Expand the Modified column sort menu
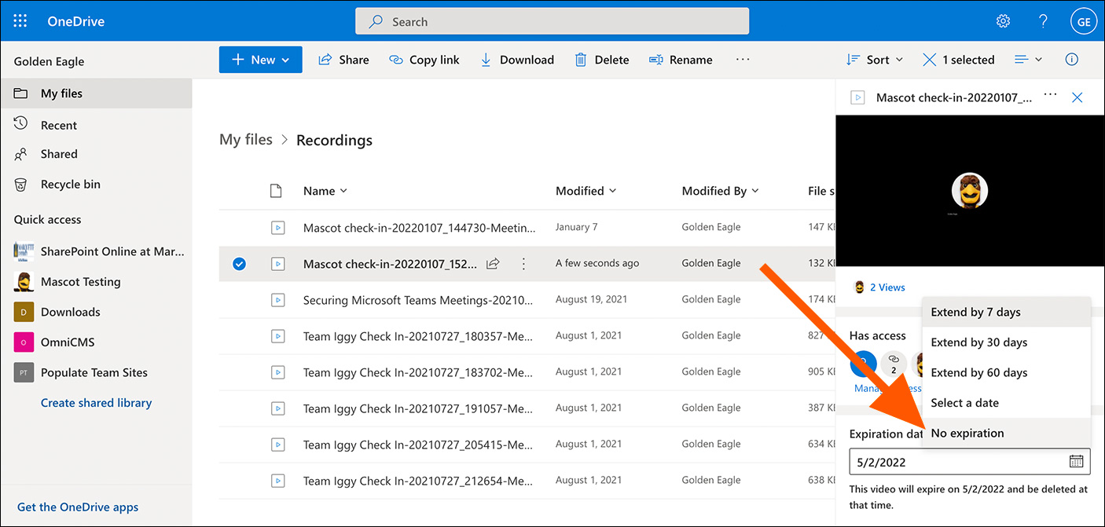Viewport: 1105px width, 527px height. (x=586, y=191)
